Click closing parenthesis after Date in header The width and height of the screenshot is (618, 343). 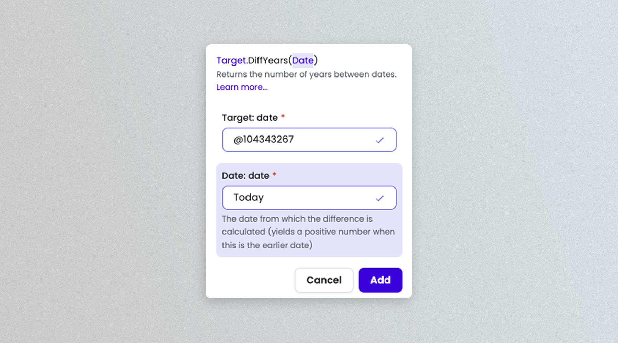pos(316,60)
